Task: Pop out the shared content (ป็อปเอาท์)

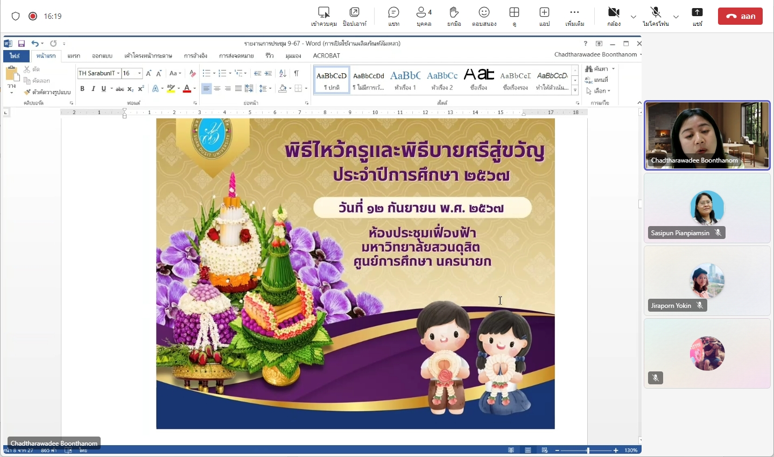Action: (355, 16)
